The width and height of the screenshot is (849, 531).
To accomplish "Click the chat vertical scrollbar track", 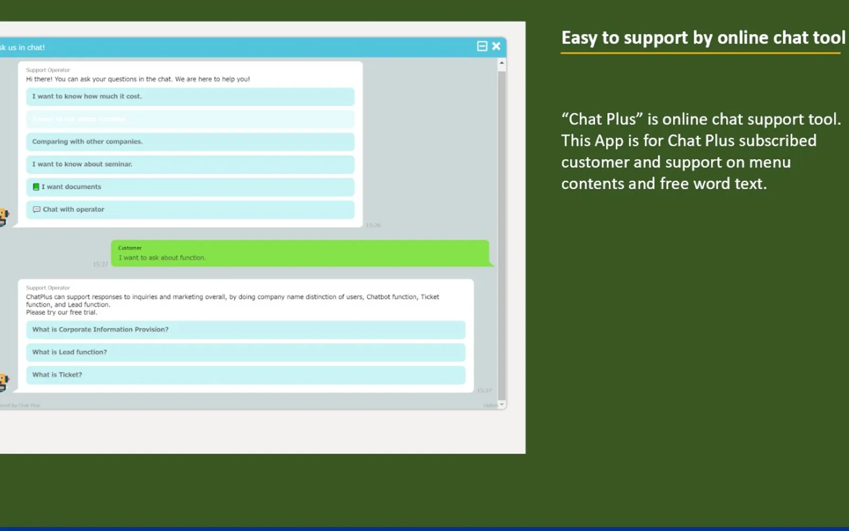I will [501, 234].
